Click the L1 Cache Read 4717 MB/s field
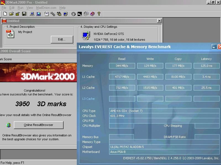The image size is (221, 165). (122, 77)
